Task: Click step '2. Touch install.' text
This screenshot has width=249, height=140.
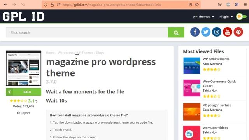Action: (61, 130)
